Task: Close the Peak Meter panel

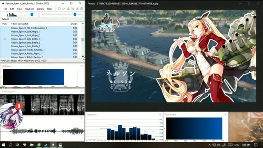Action: [x=226, y=114]
